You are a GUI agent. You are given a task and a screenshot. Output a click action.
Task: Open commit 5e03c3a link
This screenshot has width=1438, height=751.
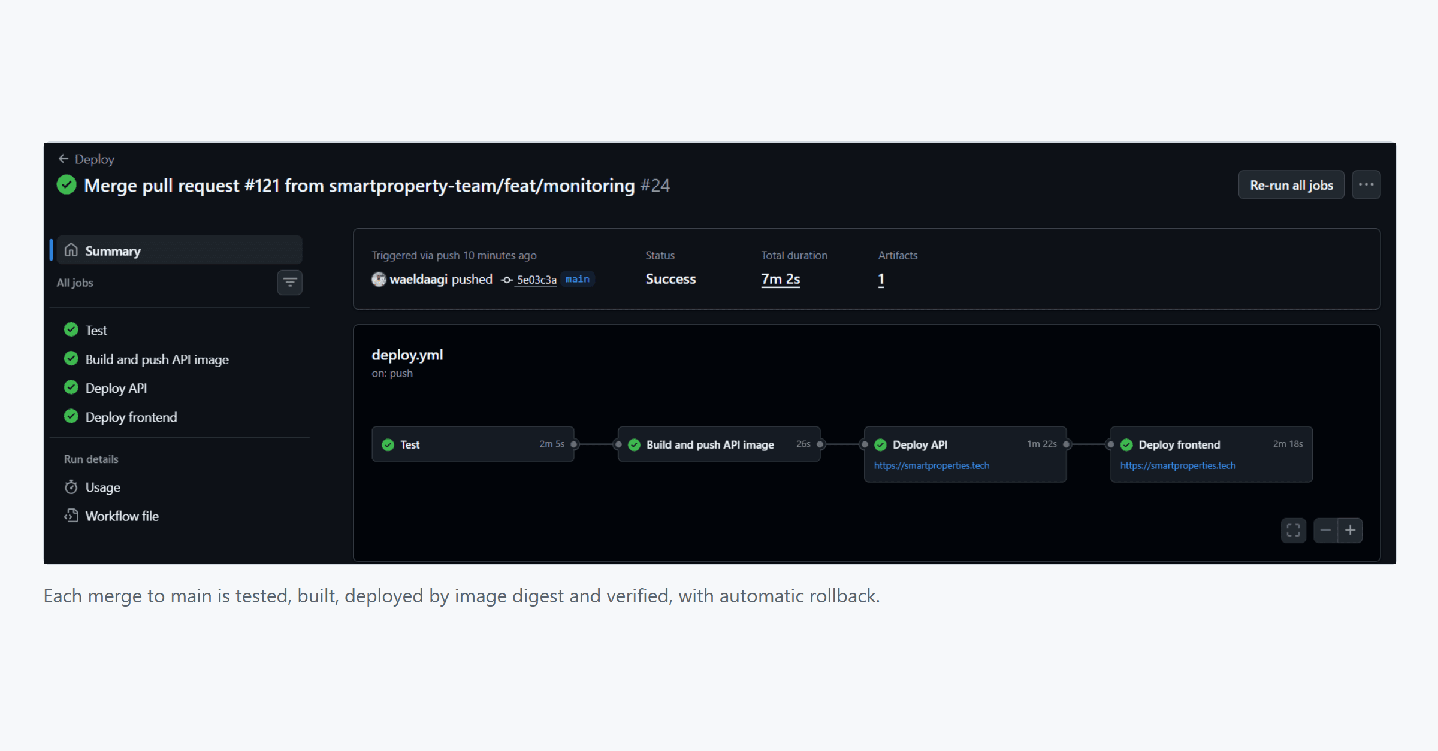click(x=537, y=280)
